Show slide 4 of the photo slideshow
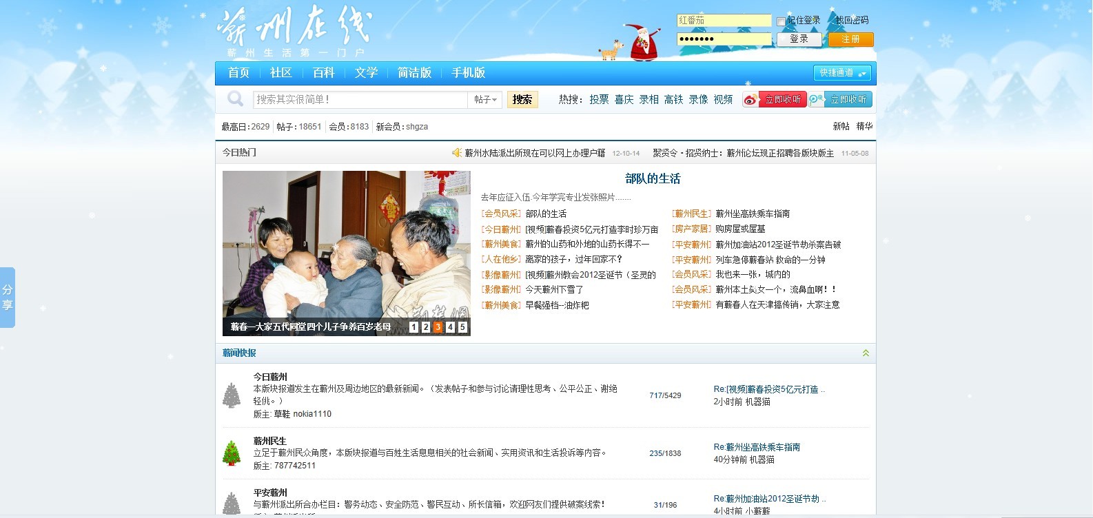1093x518 pixels. tap(450, 327)
